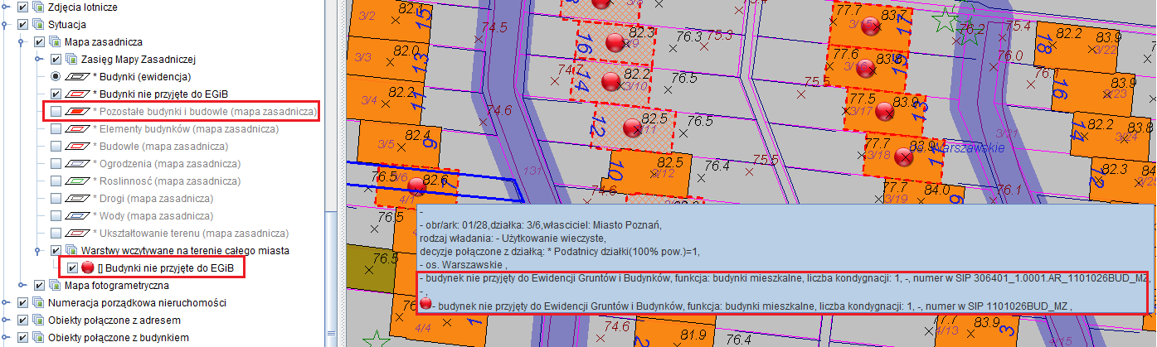Click the red ball marker on building 12
The image size is (1157, 347).
tap(633, 128)
